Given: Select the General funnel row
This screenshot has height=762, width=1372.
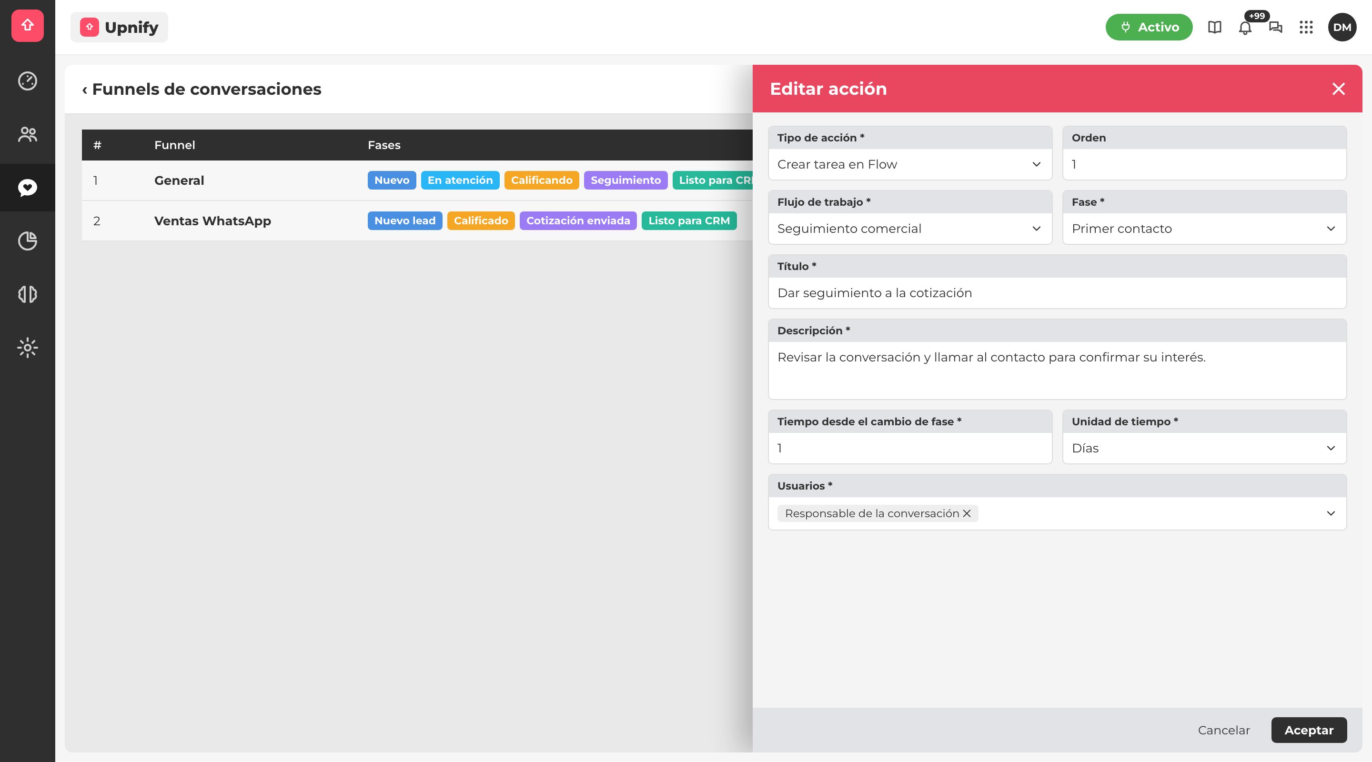Looking at the screenshot, I should click(x=417, y=180).
